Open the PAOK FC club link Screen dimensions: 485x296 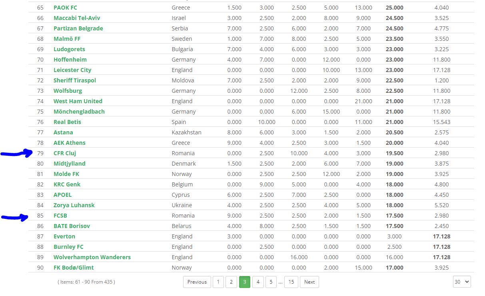click(65, 8)
